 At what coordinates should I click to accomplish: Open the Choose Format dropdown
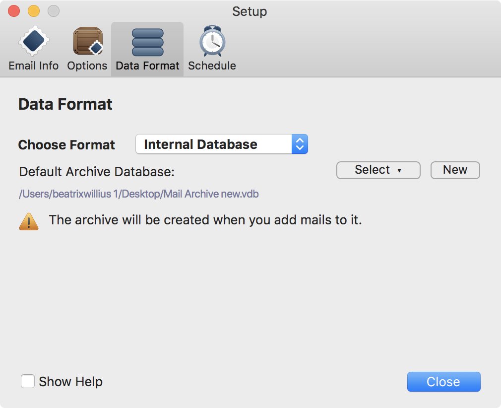pos(222,144)
